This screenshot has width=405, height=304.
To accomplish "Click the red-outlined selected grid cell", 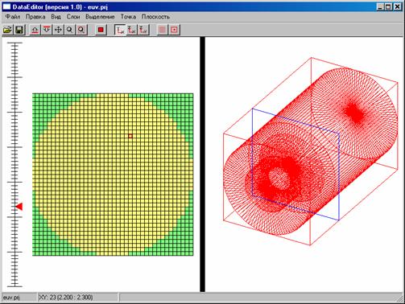I will [130, 136].
